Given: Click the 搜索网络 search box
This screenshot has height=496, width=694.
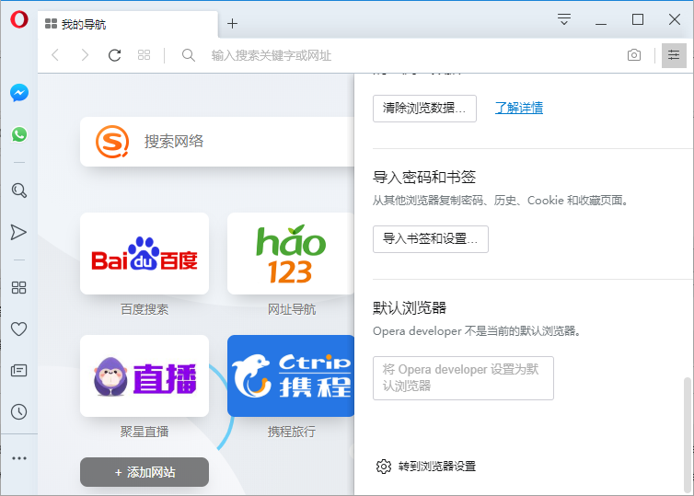Looking at the screenshot, I should [x=217, y=142].
